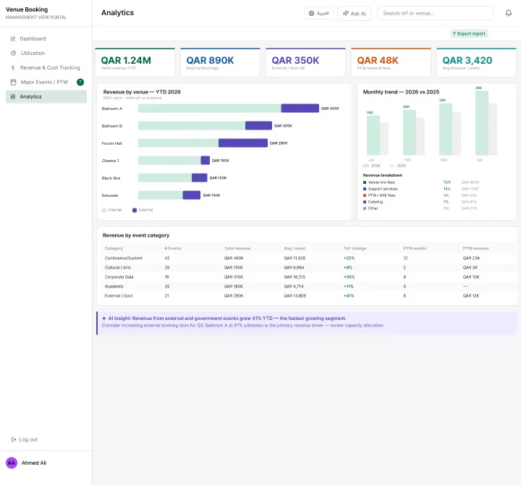Image resolution: width=521 pixels, height=485 pixels.
Task: Click the QAR 48K PTW fees card
Action: [391, 62]
